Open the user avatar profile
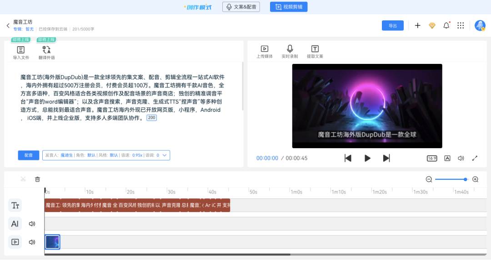491x260 pixels. tap(480, 26)
